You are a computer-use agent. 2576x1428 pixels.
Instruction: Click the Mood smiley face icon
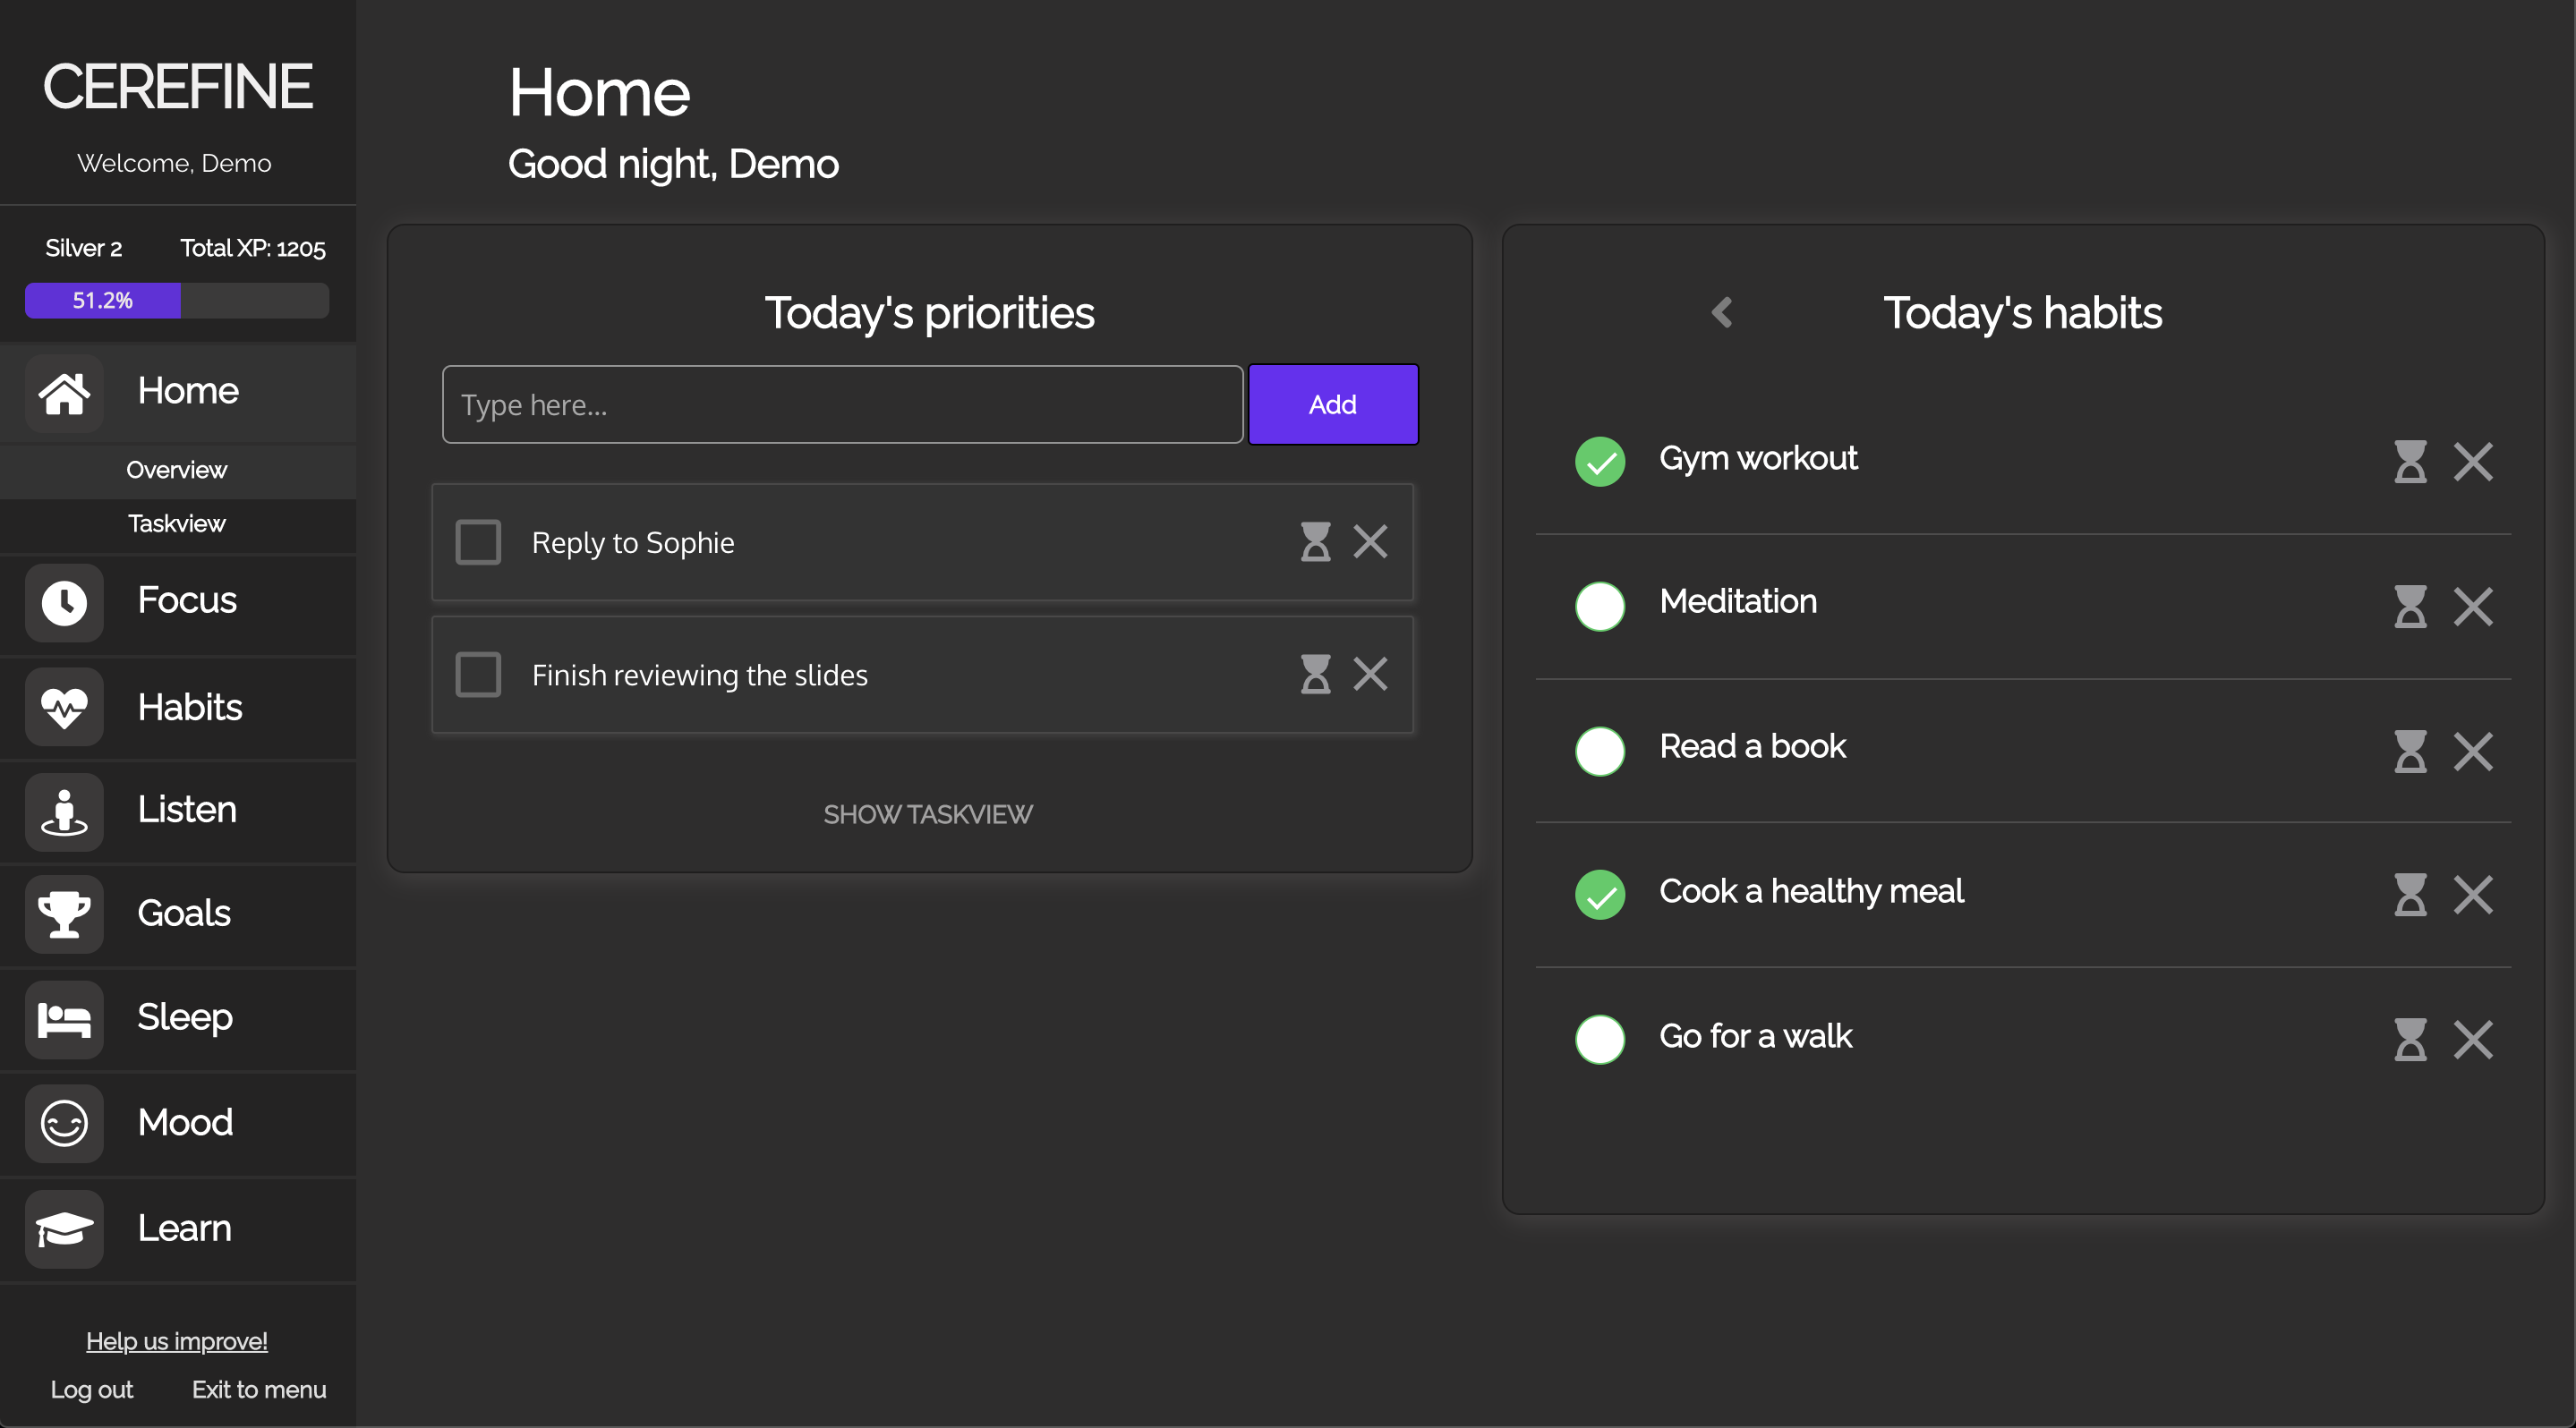(x=64, y=1123)
